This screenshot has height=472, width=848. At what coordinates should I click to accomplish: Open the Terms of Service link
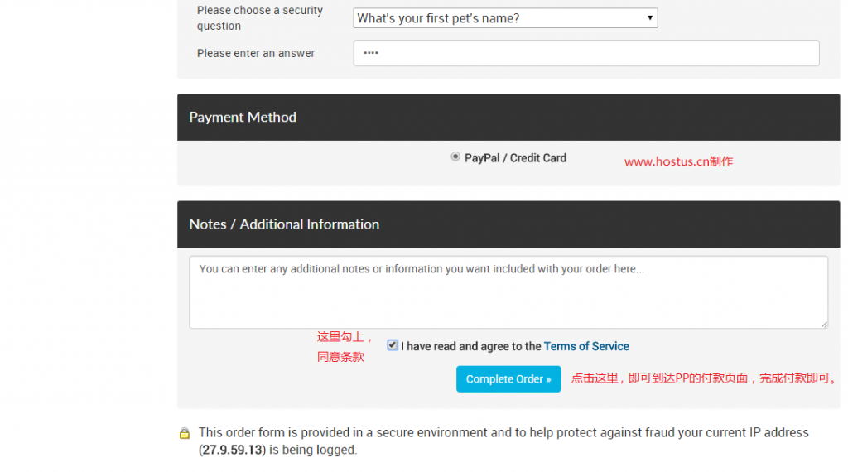tap(586, 346)
